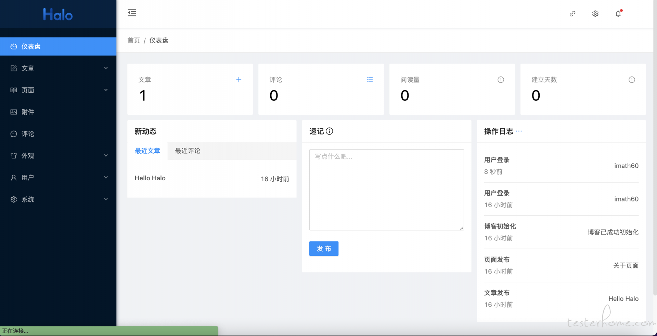The image size is (657, 336).
Task: Click 仪表盘 in the breadcrumb
Action: [159, 40]
